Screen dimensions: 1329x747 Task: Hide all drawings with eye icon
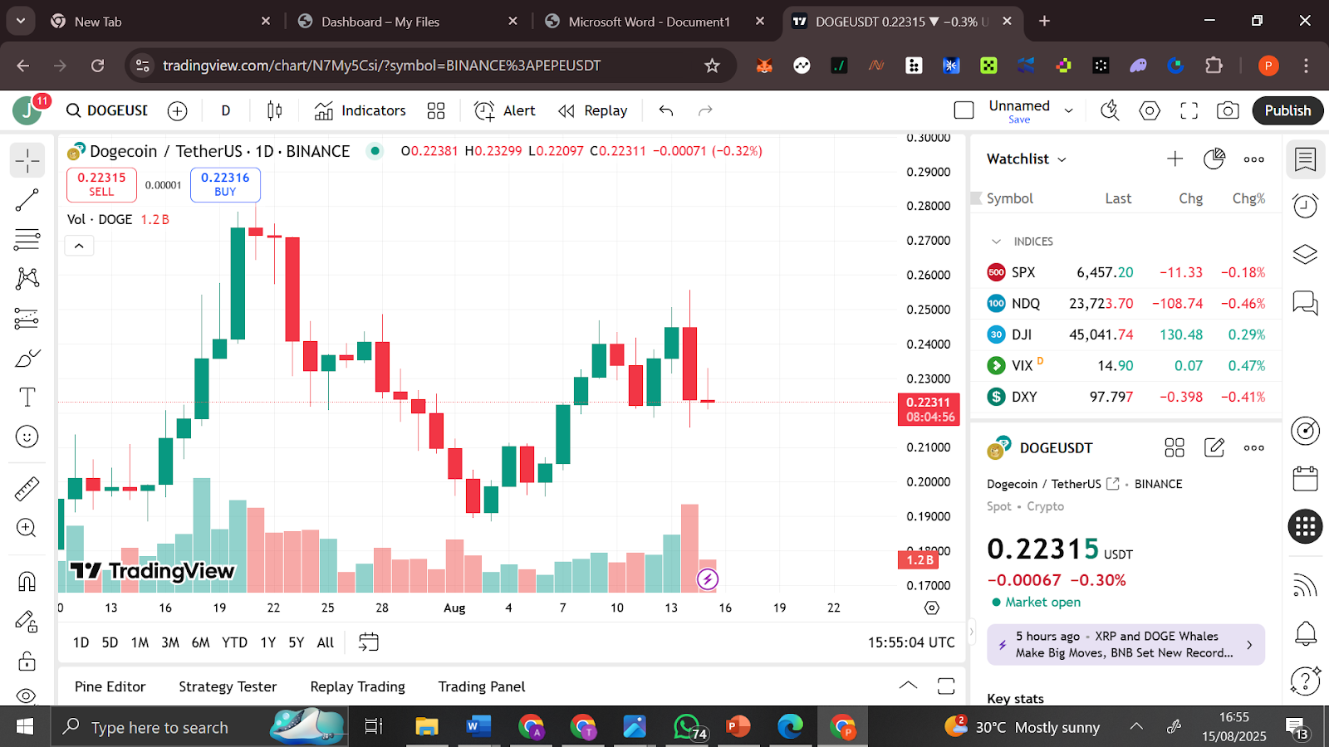pos(27,696)
